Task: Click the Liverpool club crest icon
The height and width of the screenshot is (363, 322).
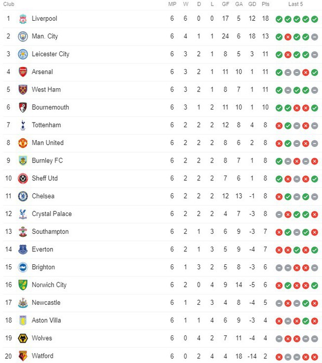Action: 23,19
